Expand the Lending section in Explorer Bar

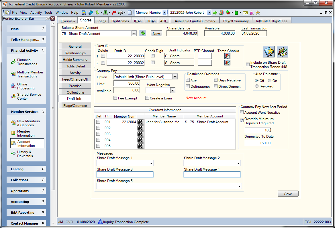pyautogui.click(x=26, y=169)
